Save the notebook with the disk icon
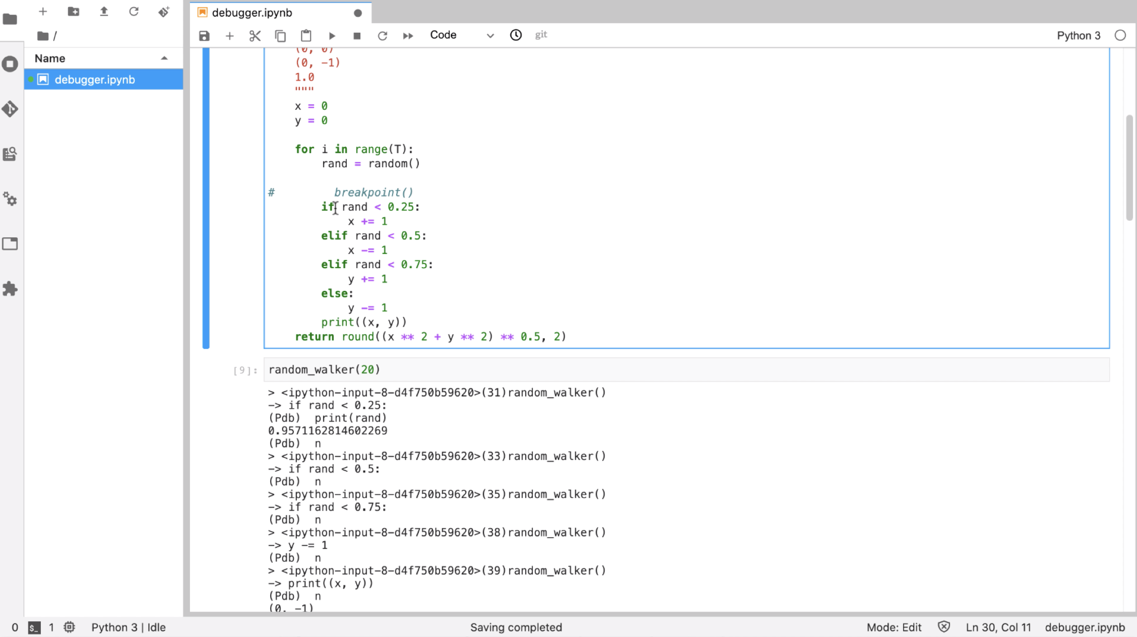Image resolution: width=1137 pixels, height=637 pixels. click(x=204, y=36)
